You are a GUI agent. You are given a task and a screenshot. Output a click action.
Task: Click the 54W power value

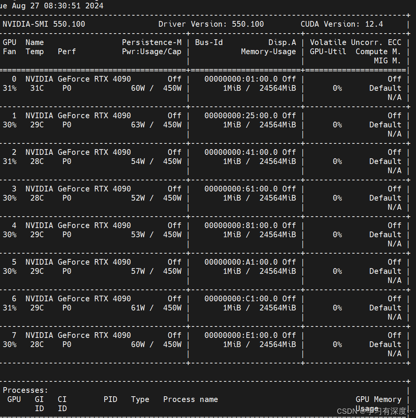(x=138, y=161)
